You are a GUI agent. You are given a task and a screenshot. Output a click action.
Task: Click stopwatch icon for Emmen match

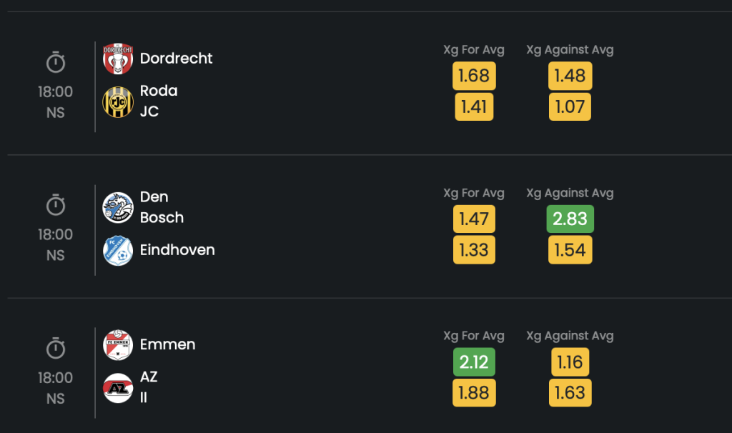pyautogui.click(x=56, y=349)
